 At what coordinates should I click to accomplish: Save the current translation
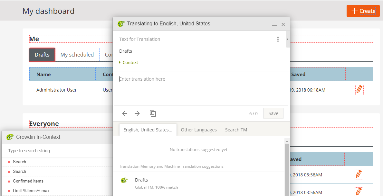(273, 113)
